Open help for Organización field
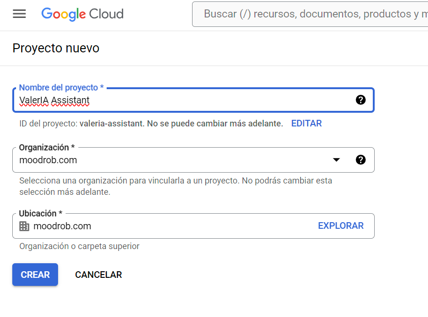Screen dimensions: 428x317 point(361,160)
